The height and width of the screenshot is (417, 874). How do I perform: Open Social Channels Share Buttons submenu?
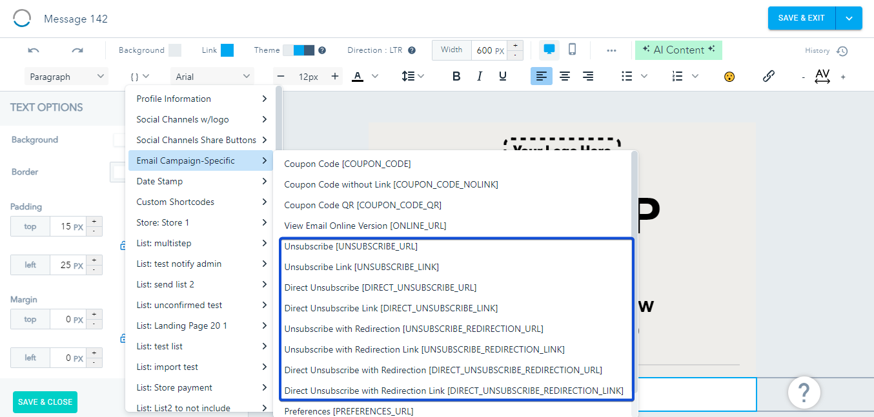[201, 140]
